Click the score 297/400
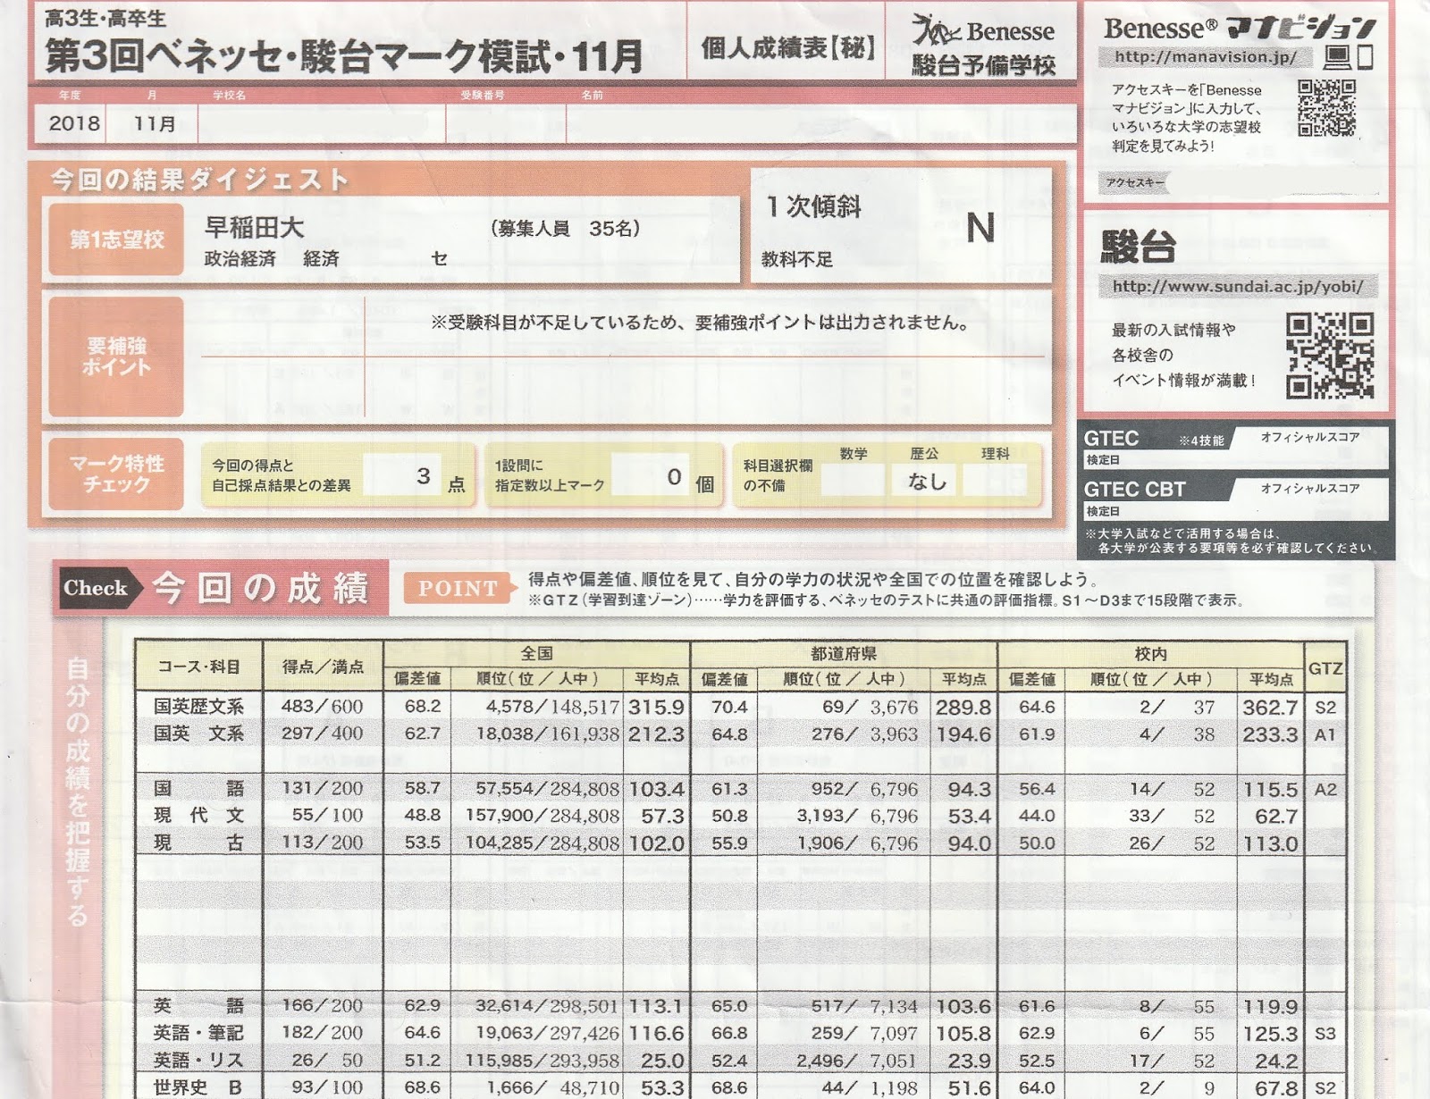Image resolution: width=1430 pixels, height=1099 pixels. (x=322, y=734)
